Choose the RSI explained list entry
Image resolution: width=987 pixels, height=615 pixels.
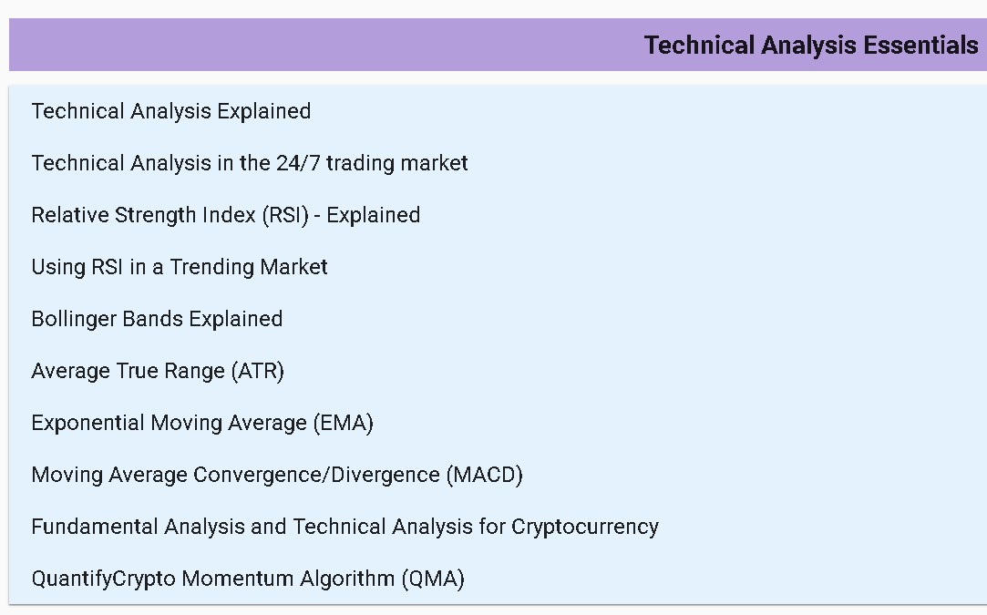226,215
